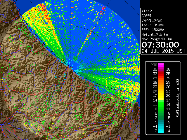This screenshot has width=187, height=140.
Task: Click the "---" legend upper-bound label
Action: pyautogui.click(x=167, y=65)
